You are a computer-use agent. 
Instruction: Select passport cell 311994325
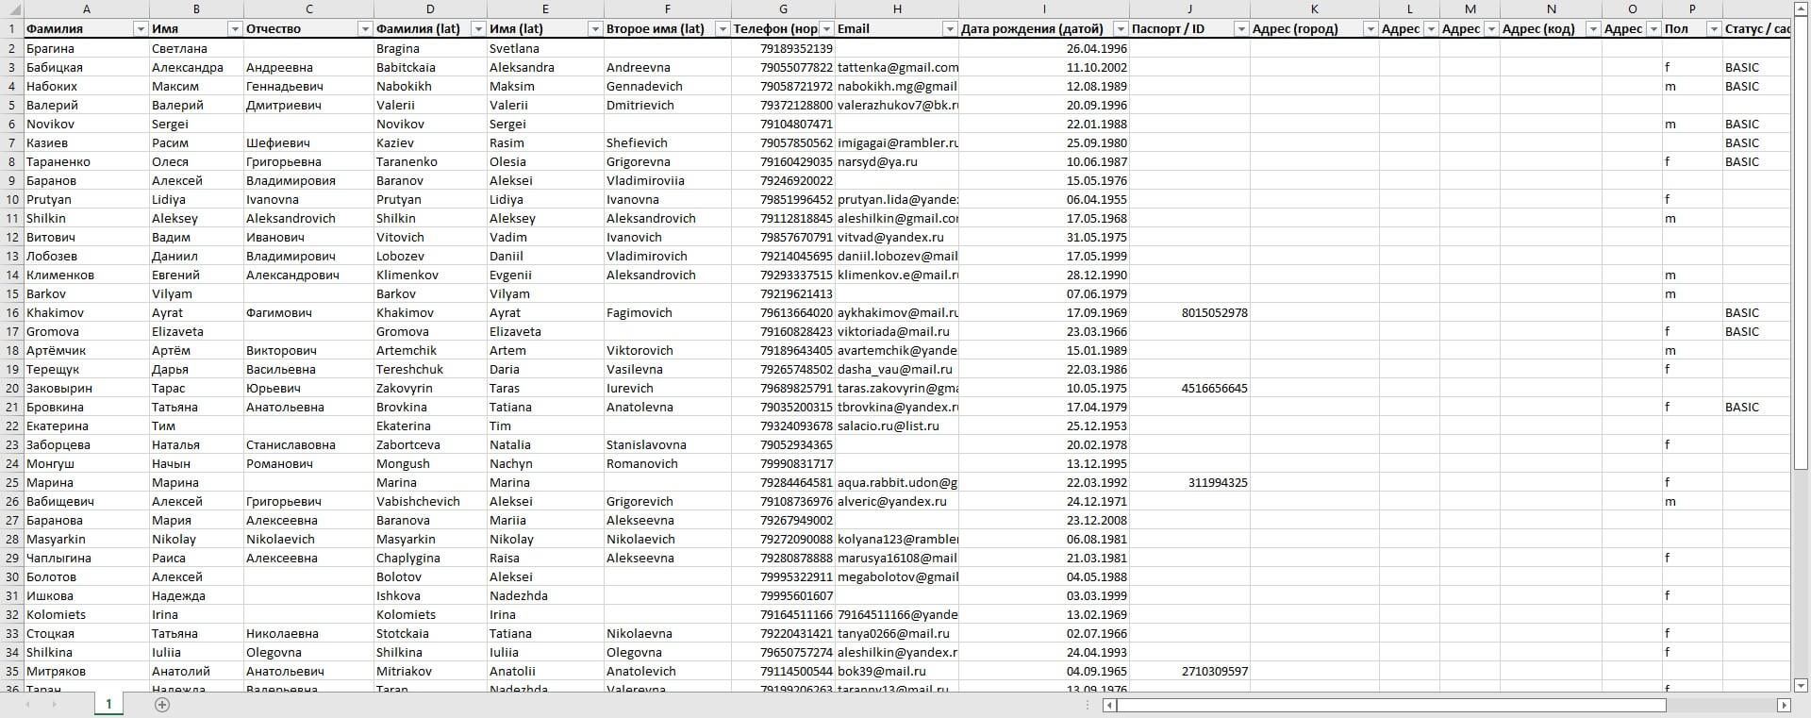tap(1190, 482)
